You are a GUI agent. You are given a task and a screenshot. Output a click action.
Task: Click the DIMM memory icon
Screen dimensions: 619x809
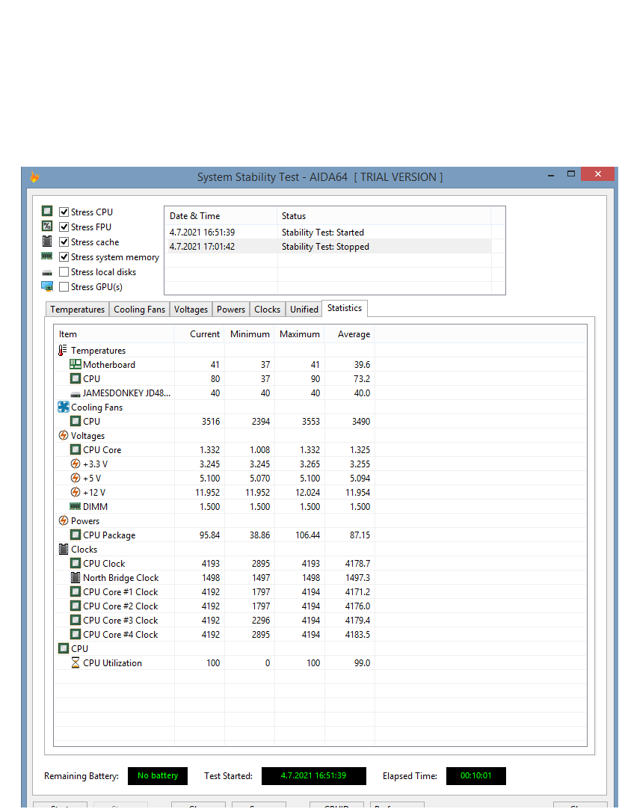[x=76, y=507]
